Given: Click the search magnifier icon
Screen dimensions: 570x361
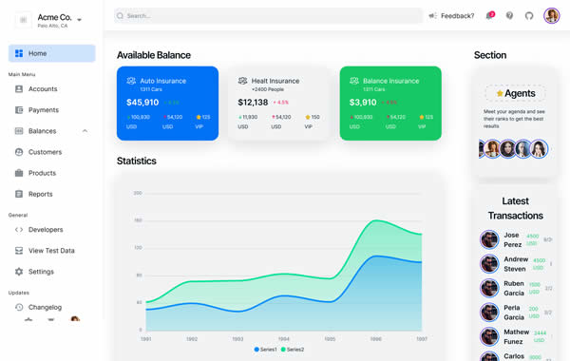Looking at the screenshot, I should coord(120,16).
